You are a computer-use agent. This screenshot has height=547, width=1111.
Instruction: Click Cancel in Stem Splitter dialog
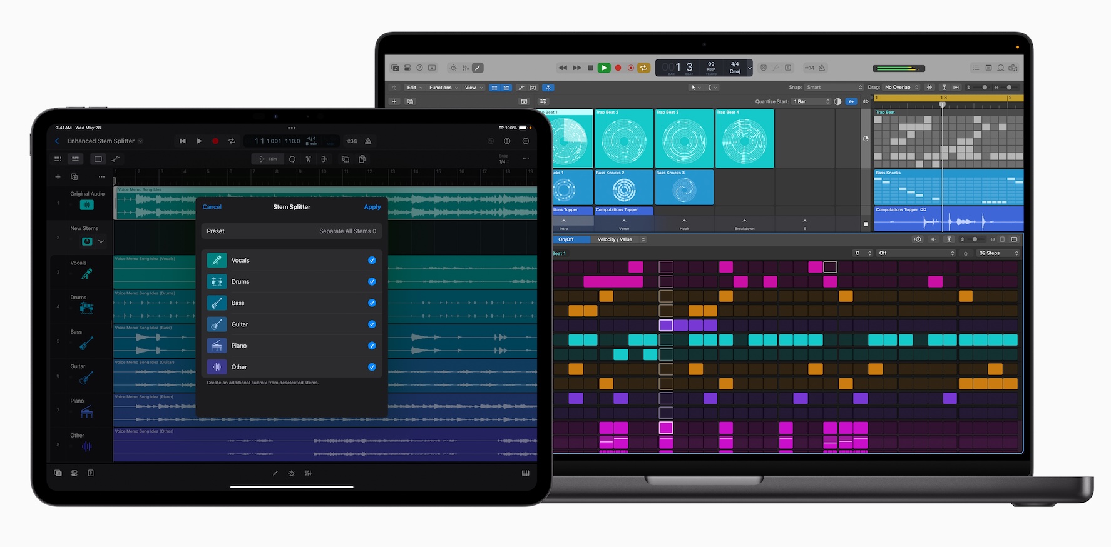click(x=212, y=207)
